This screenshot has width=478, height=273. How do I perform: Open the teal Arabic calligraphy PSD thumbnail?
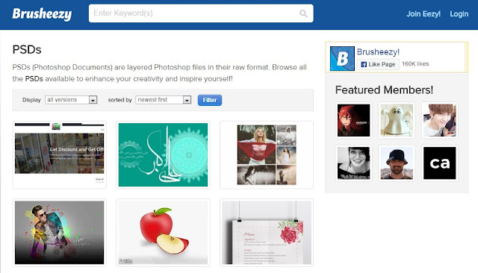coord(163,155)
